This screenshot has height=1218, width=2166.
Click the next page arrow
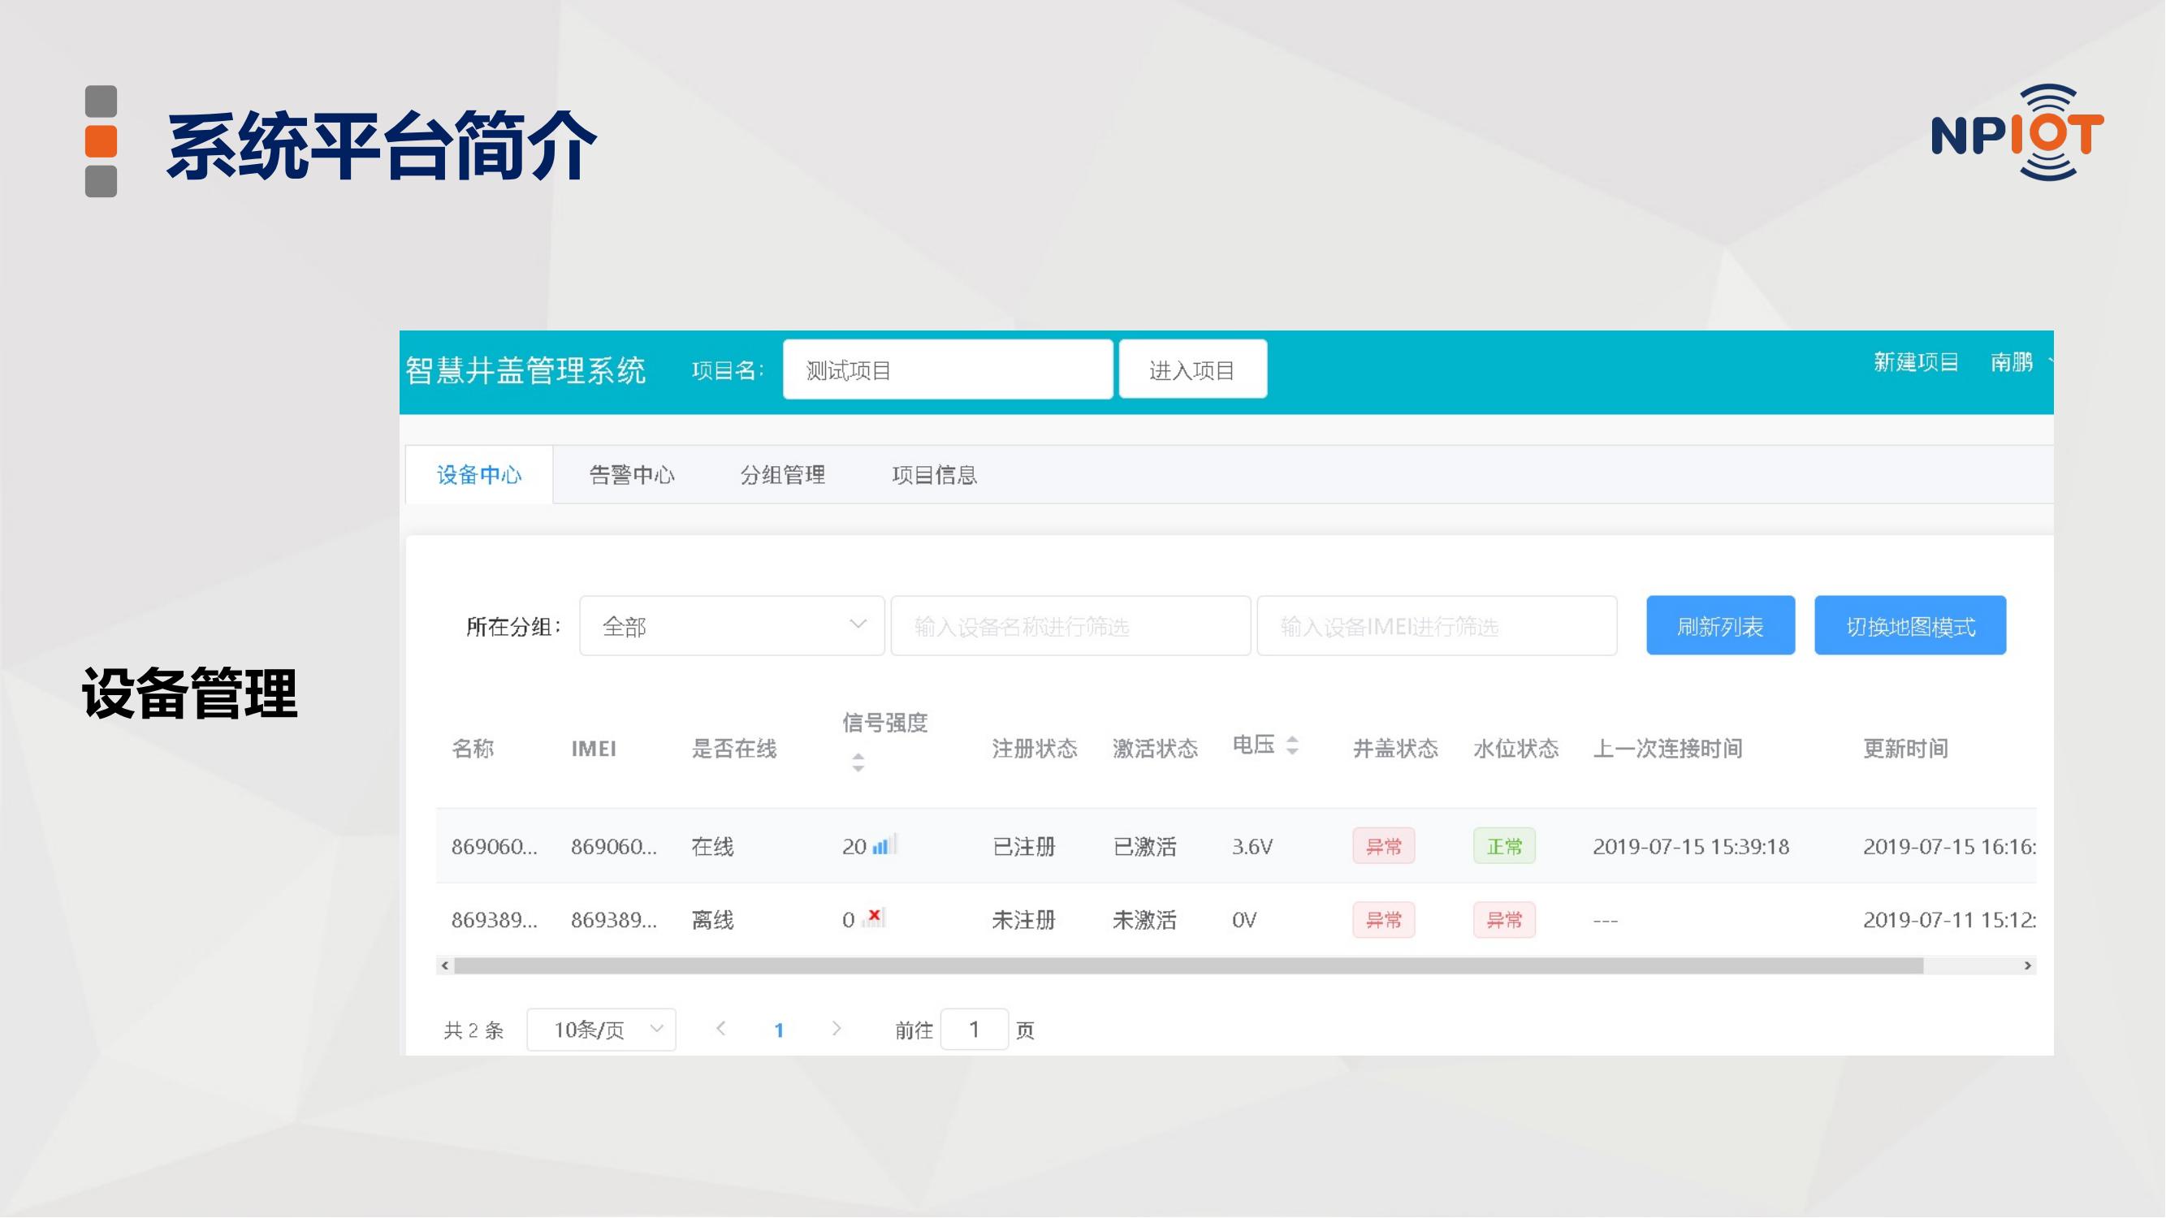(x=836, y=1029)
